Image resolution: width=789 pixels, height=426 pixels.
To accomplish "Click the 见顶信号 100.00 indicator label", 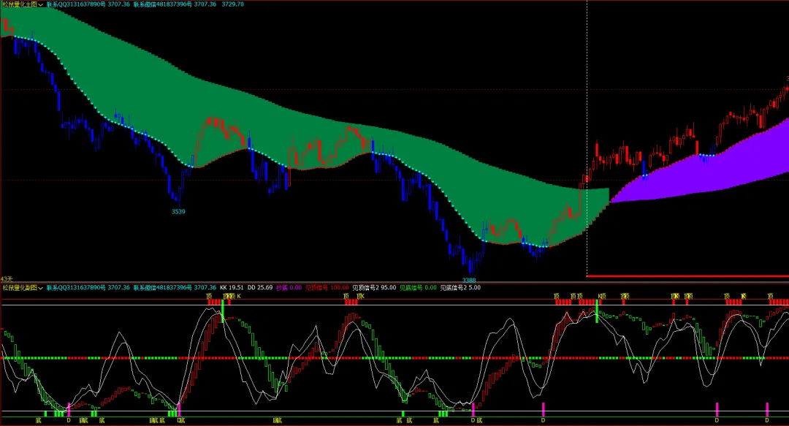I will pos(327,287).
